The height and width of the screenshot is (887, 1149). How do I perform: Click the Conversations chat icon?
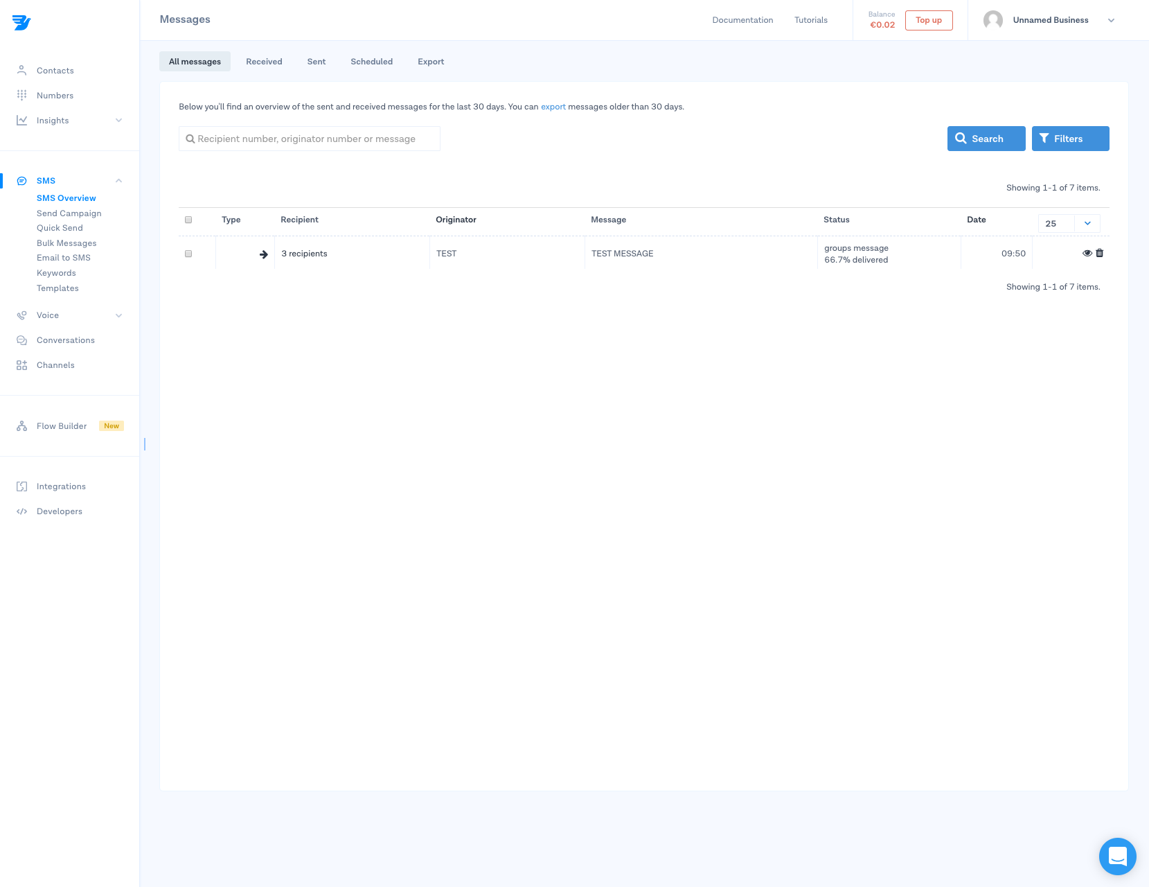point(21,340)
